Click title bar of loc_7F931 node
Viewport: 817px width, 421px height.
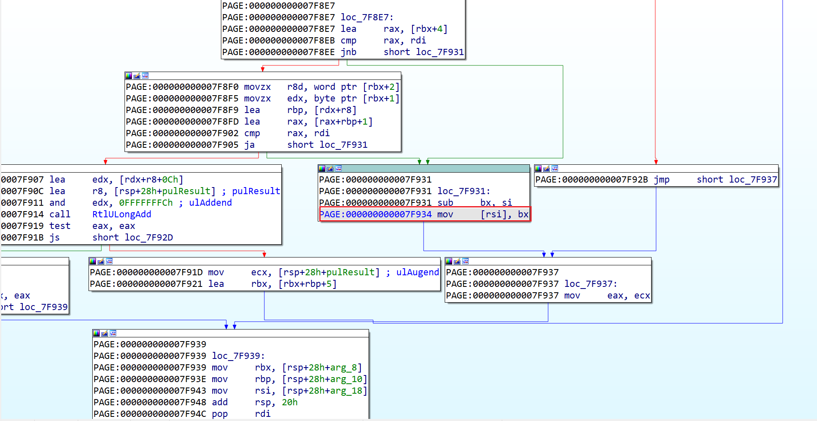[x=434, y=168]
